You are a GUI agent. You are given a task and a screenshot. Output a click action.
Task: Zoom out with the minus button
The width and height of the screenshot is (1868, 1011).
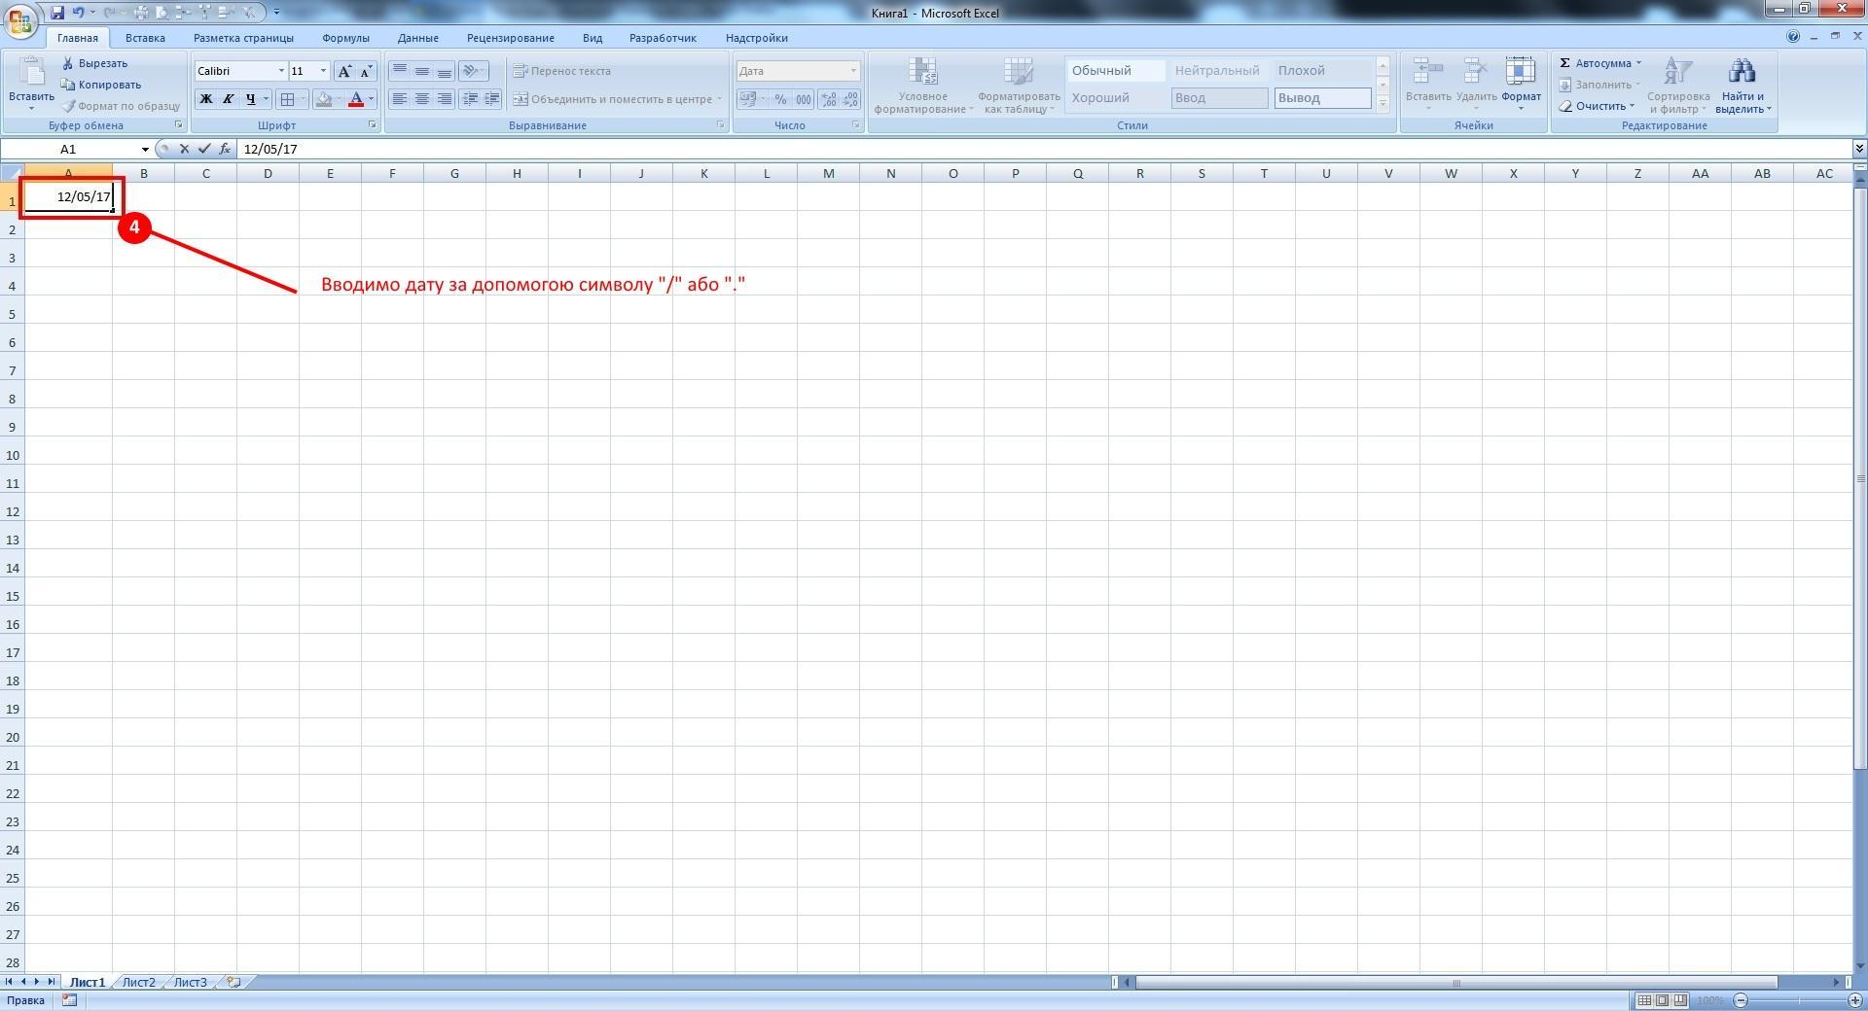[x=1742, y=1000]
